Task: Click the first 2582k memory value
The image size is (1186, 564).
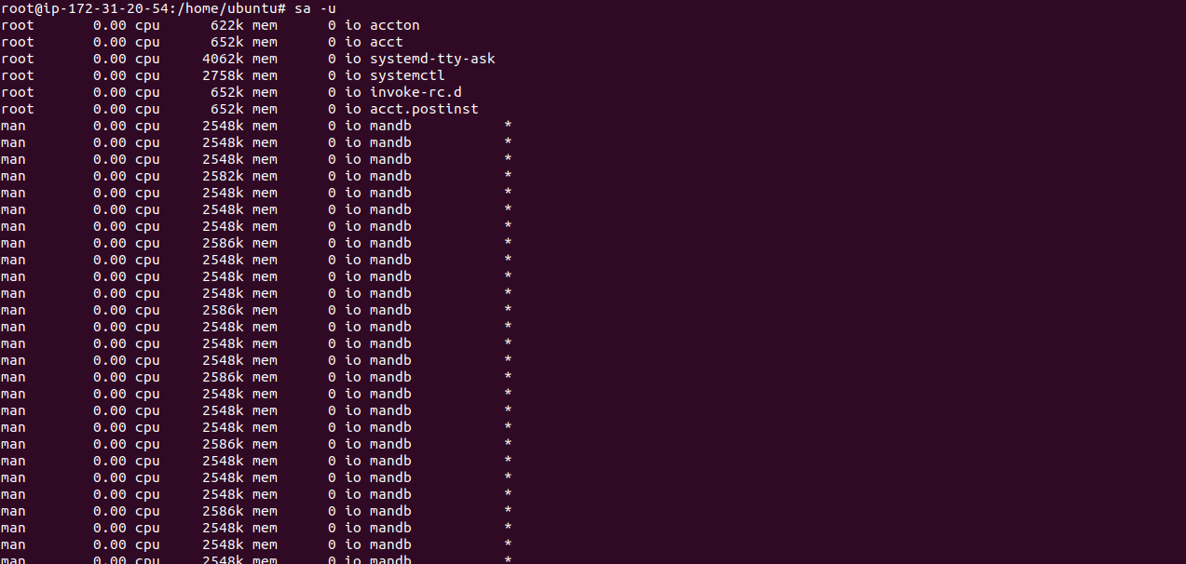Action: (223, 176)
